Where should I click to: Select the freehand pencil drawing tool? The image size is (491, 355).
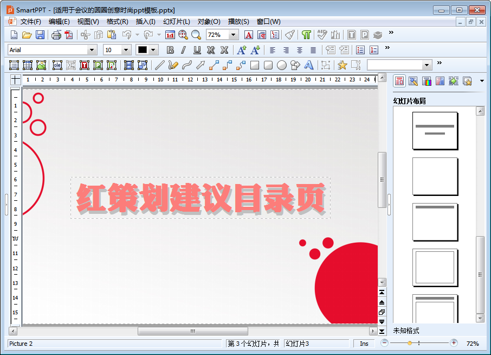click(173, 65)
